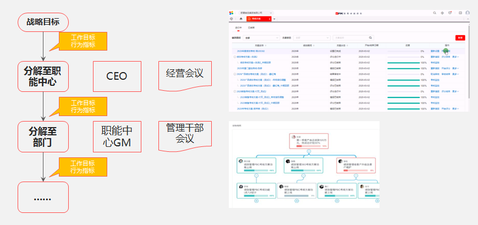Viewport: 478px width, 225px height.
Task: Click plus icon under the grey 0% card
Action: (x=296, y=201)
